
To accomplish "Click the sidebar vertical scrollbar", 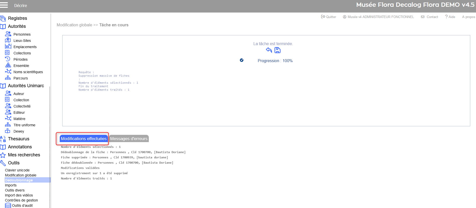I will click(x=50, y=145).
